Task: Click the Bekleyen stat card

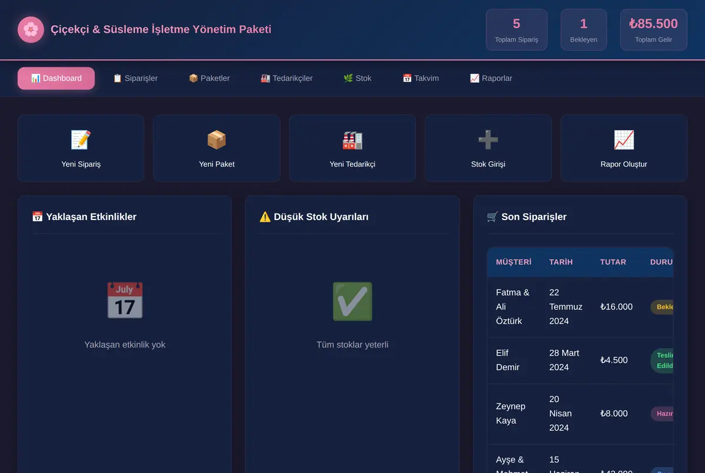Action: click(x=583, y=29)
